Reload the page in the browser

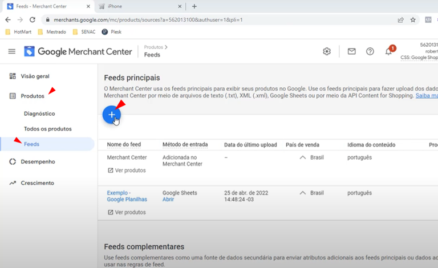pyautogui.click(x=33, y=19)
